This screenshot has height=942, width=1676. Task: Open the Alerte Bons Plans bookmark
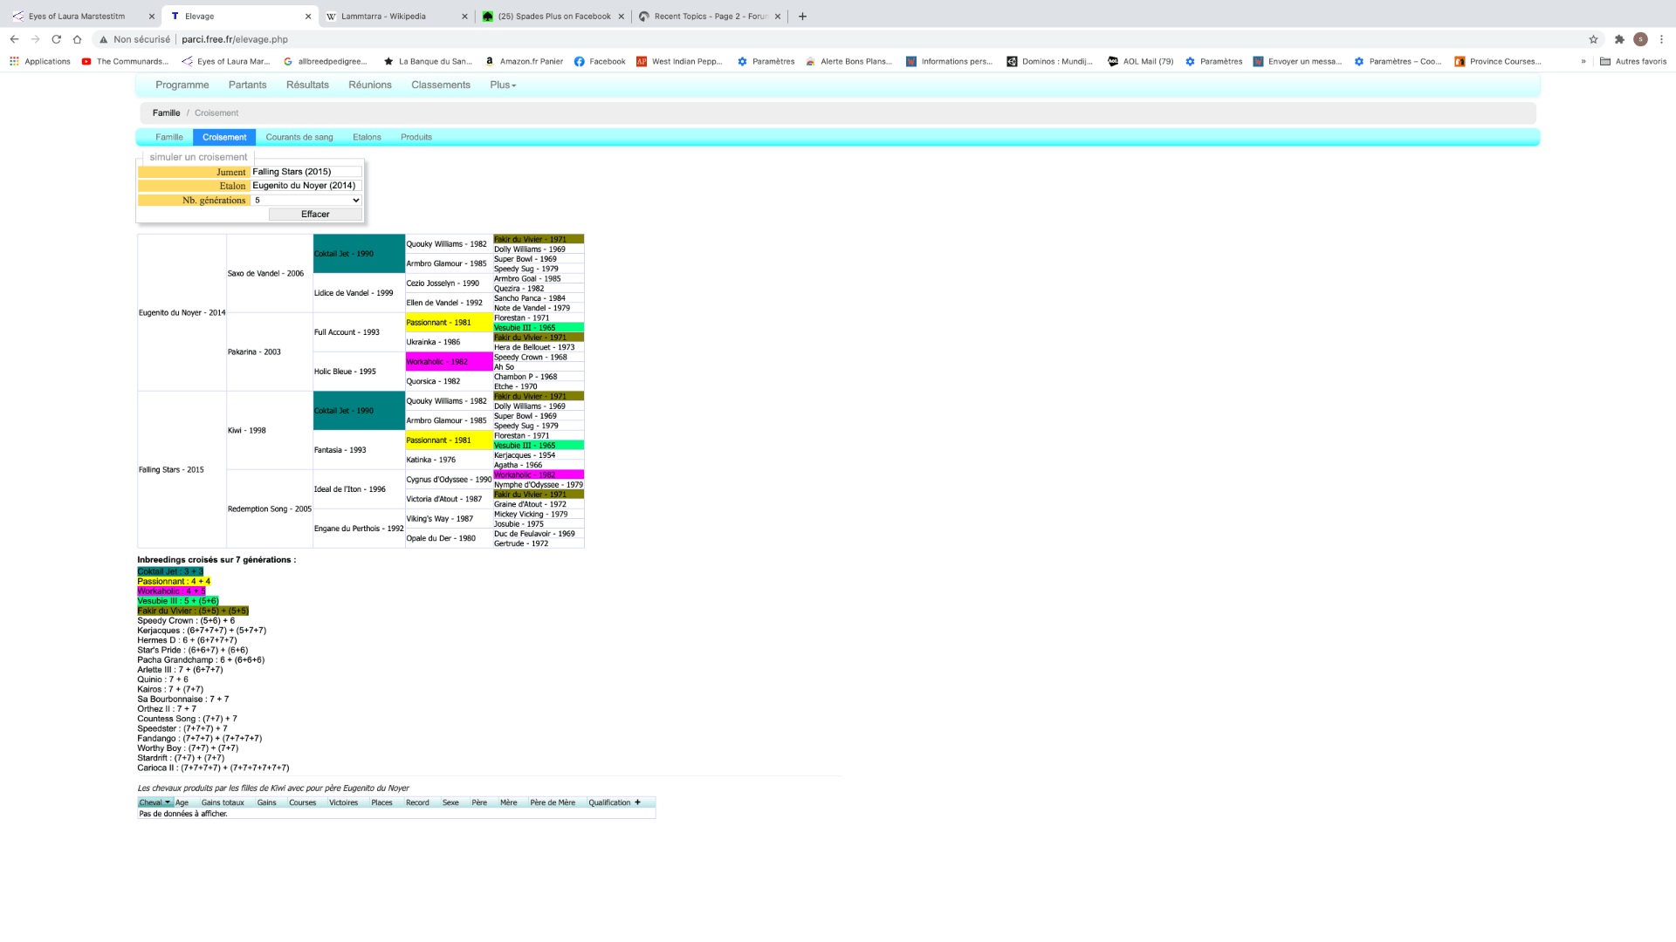point(849,61)
